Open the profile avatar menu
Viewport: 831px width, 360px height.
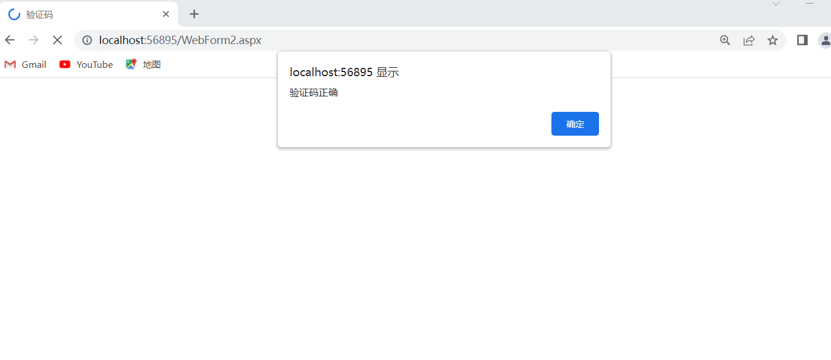(x=825, y=40)
